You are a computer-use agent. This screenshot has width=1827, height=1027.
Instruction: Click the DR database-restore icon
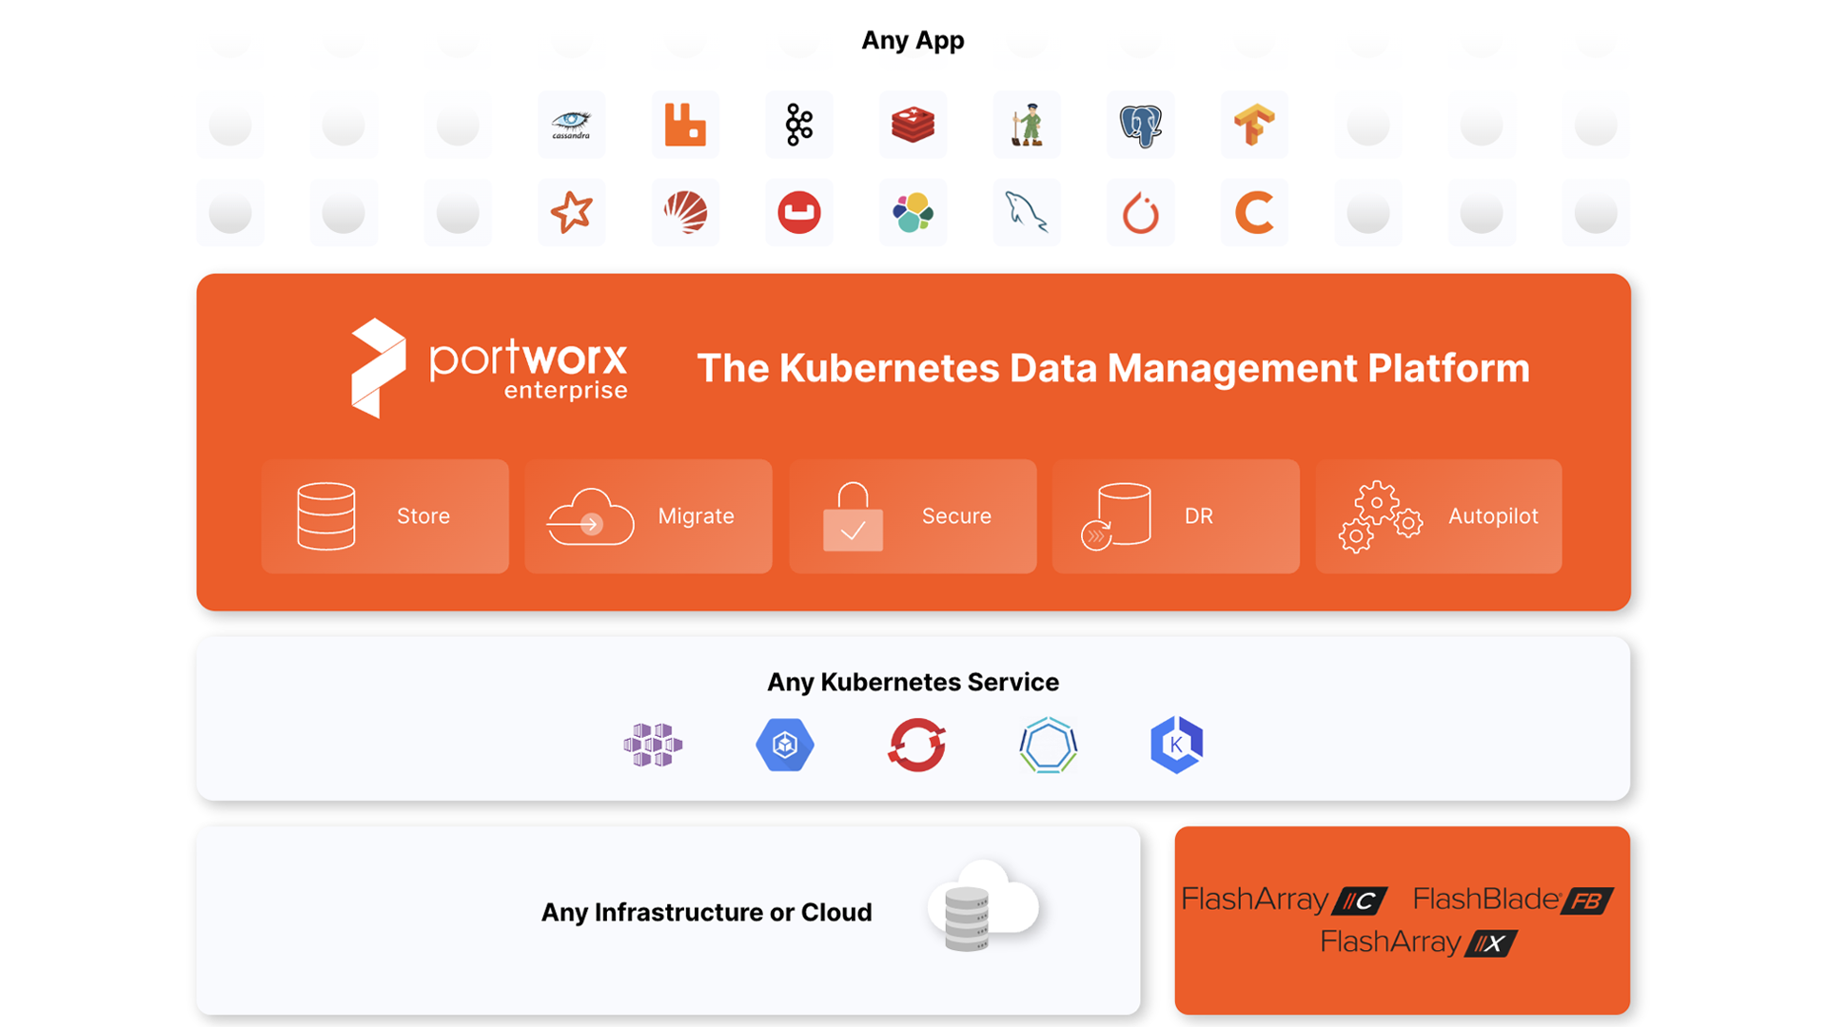1115,516
